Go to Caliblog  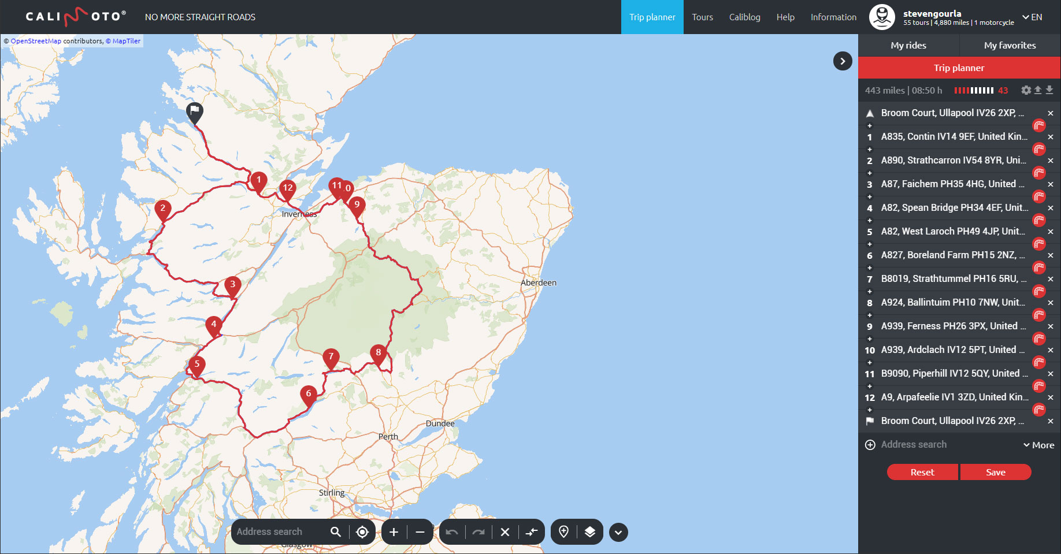click(745, 17)
